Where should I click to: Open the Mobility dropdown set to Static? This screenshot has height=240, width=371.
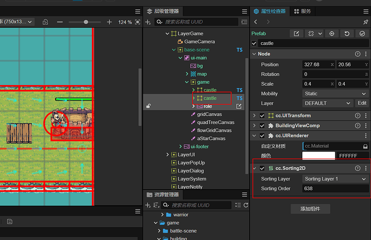pyautogui.click(x=336, y=94)
